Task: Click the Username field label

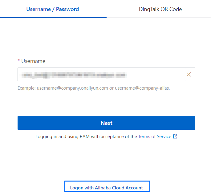Action: tap(33, 61)
